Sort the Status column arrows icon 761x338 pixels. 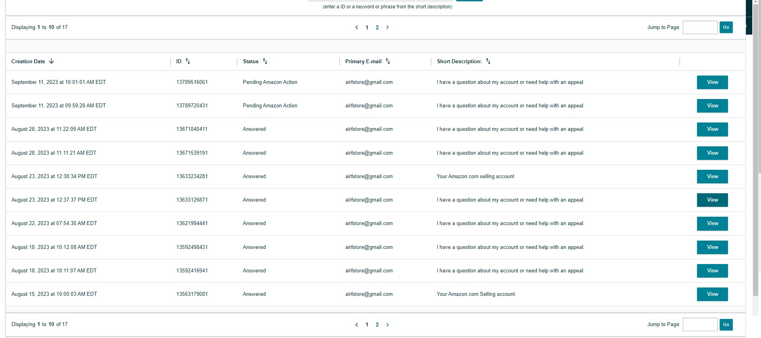click(x=265, y=61)
